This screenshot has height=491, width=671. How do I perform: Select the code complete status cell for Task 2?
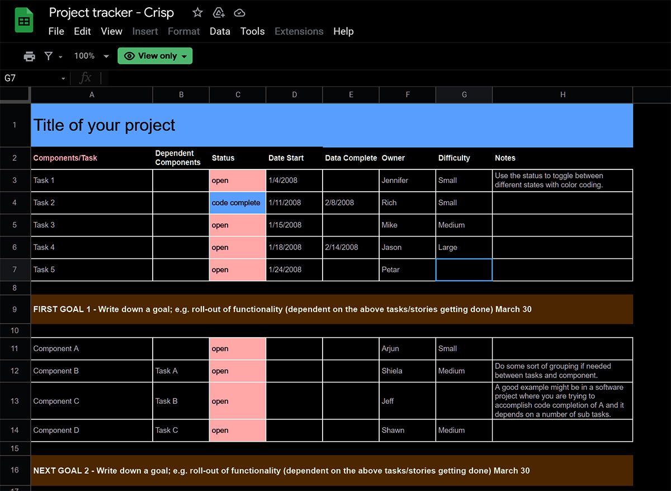[x=237, y=202]
